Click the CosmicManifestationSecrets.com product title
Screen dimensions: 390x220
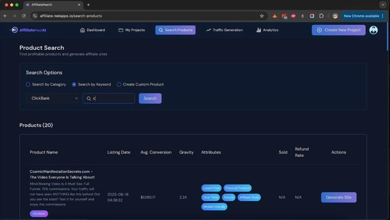click(62, 174)
